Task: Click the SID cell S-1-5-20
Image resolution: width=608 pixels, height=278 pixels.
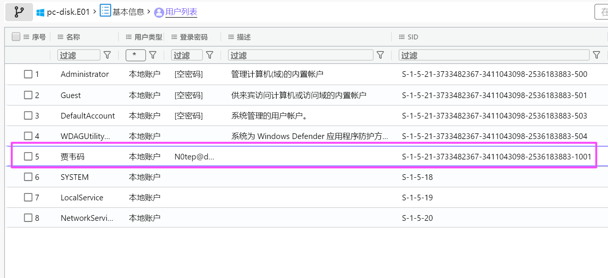Action: point(417,218)
